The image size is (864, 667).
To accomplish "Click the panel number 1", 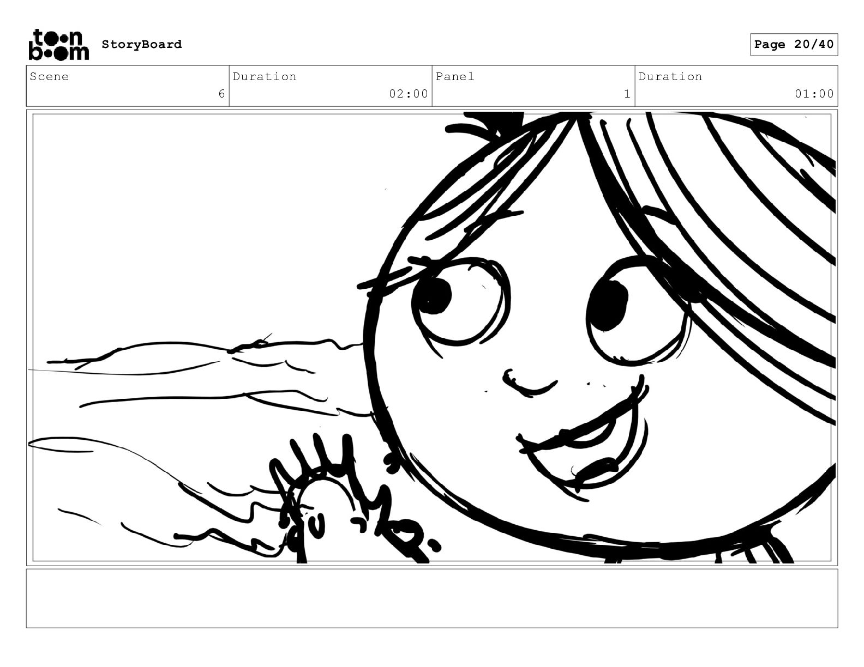I will (x=627, y=94).
